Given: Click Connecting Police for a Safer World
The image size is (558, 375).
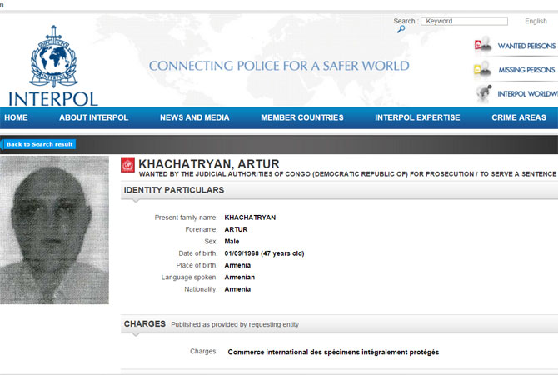Looking at the screenshot, I should click(x=279, y=66).
